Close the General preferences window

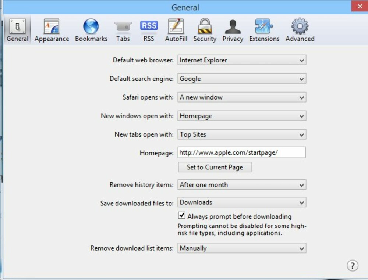[x=360, y=6]
